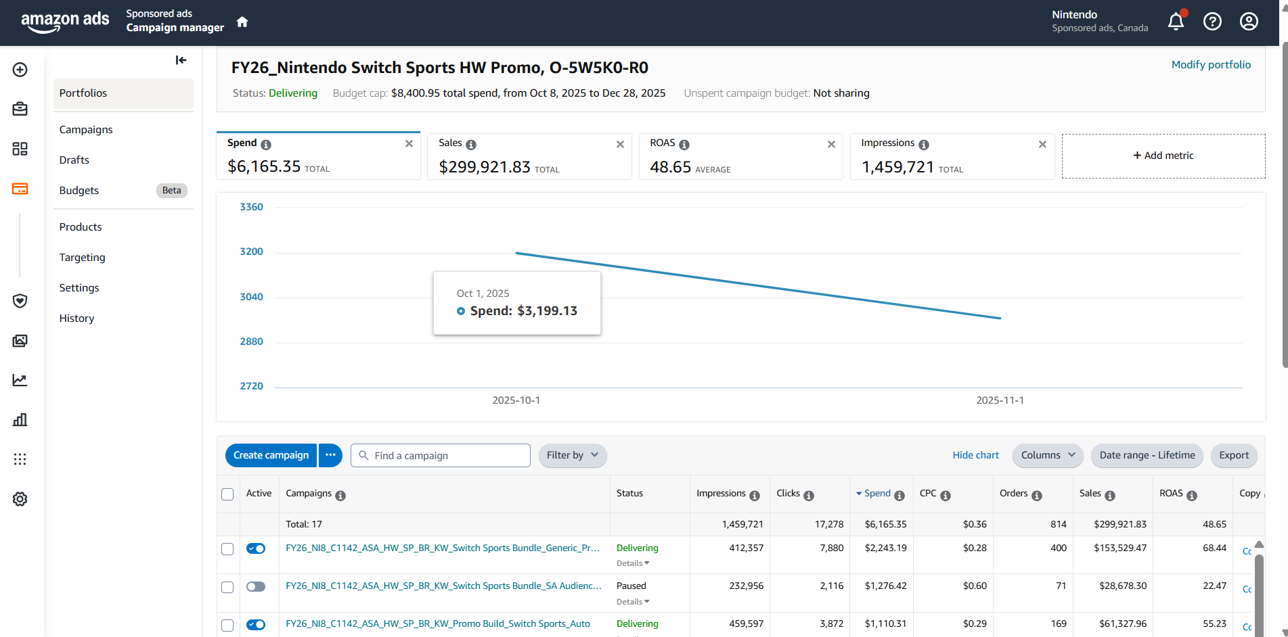Expand the Filter by dropdown
Image resolution: width=1288 pixels, height=637 pixels.
coord(572,455)
